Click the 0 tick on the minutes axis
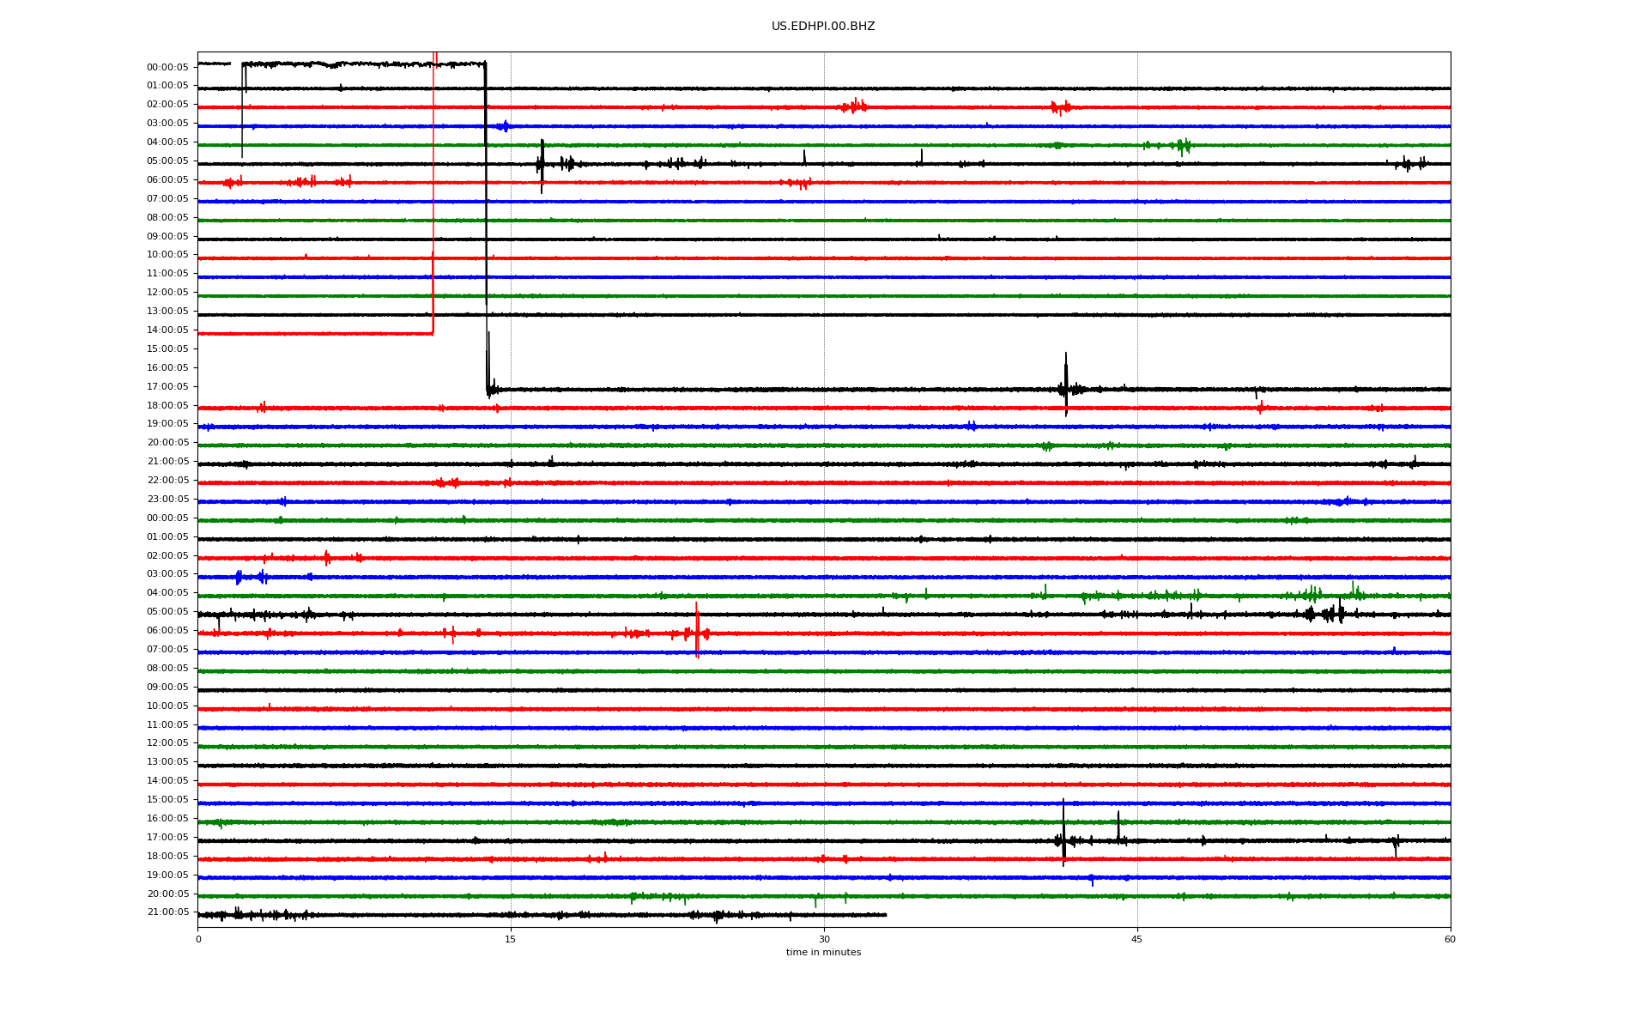This screenshot has height=1030, width=1648. (198, 939)
